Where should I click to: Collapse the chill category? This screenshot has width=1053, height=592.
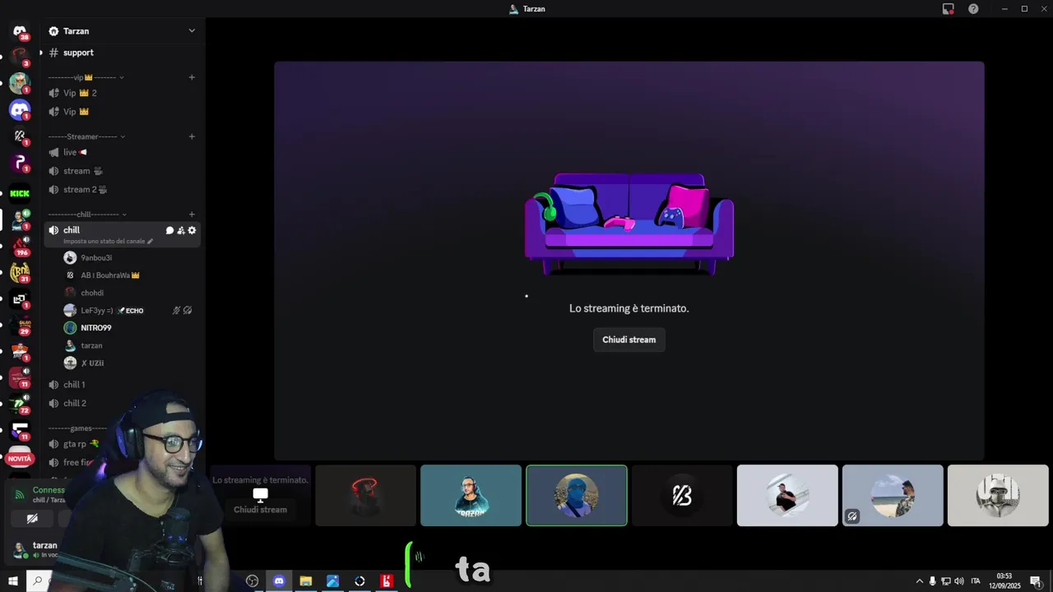(87, 215)
